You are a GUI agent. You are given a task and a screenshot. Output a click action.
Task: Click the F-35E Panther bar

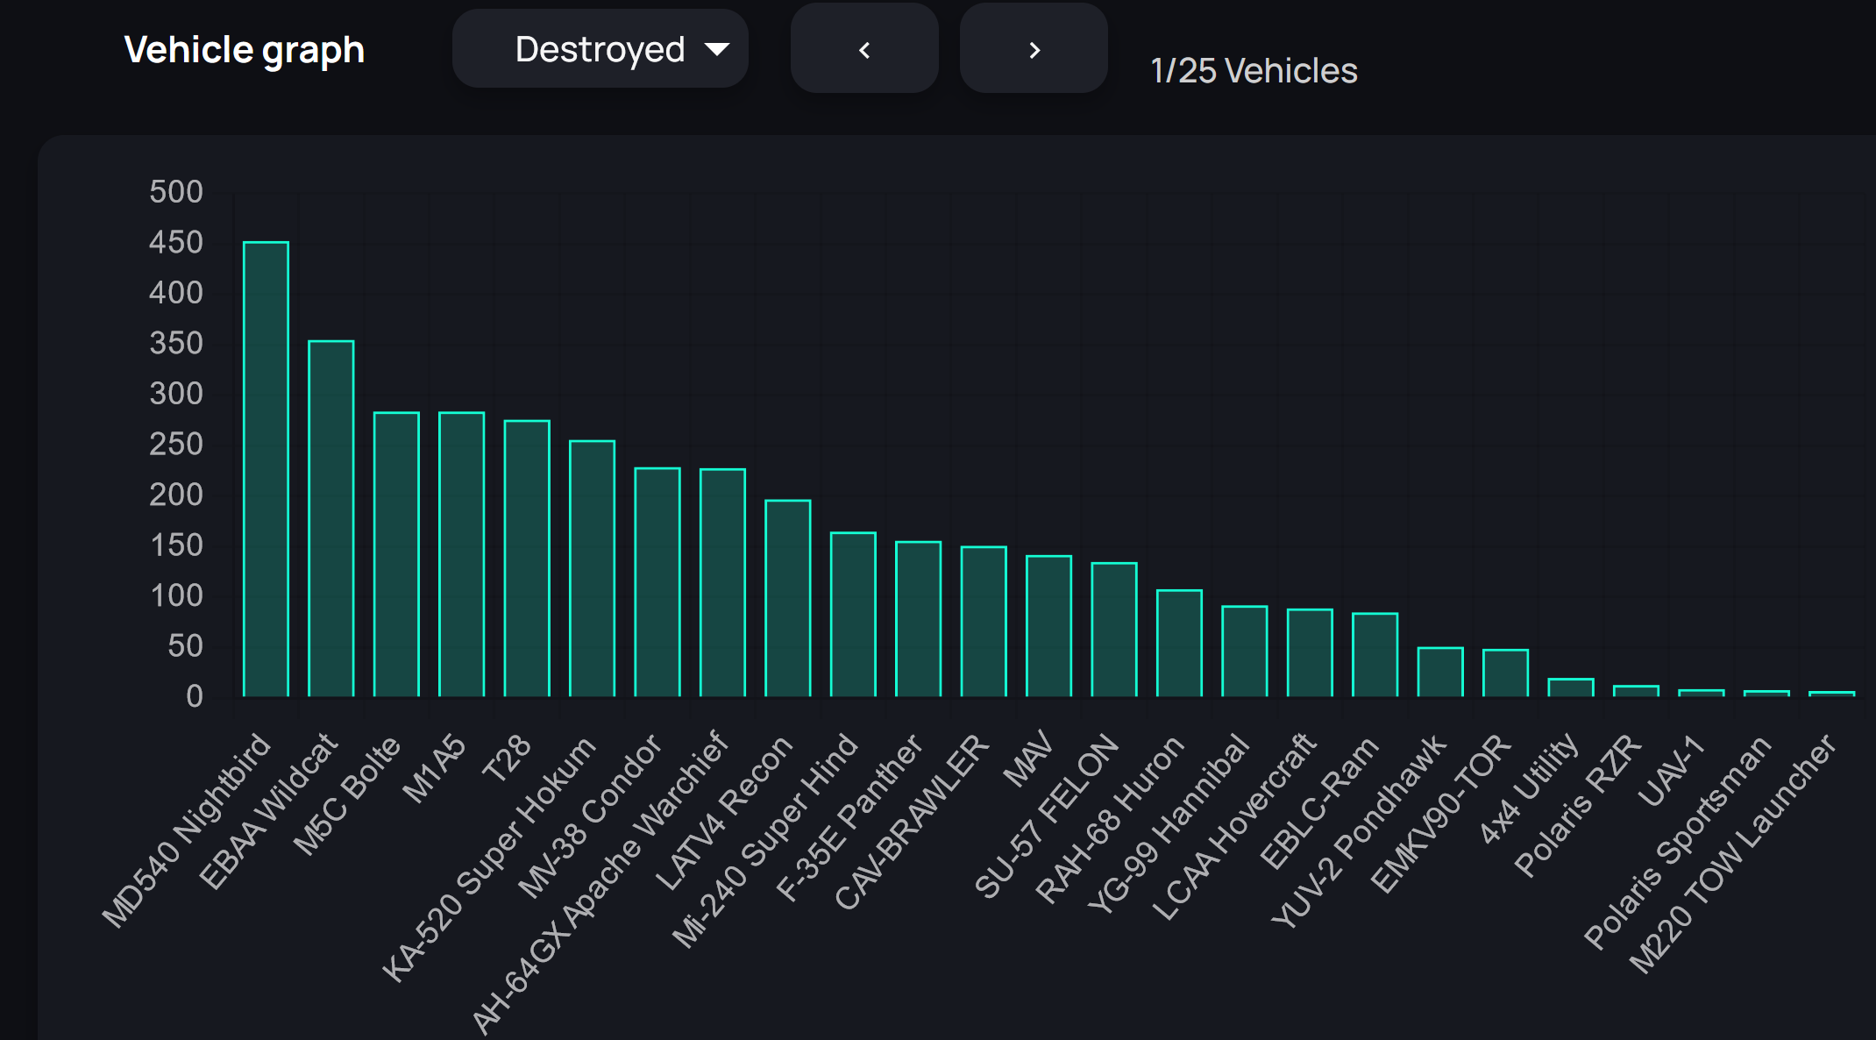(919, 619)
